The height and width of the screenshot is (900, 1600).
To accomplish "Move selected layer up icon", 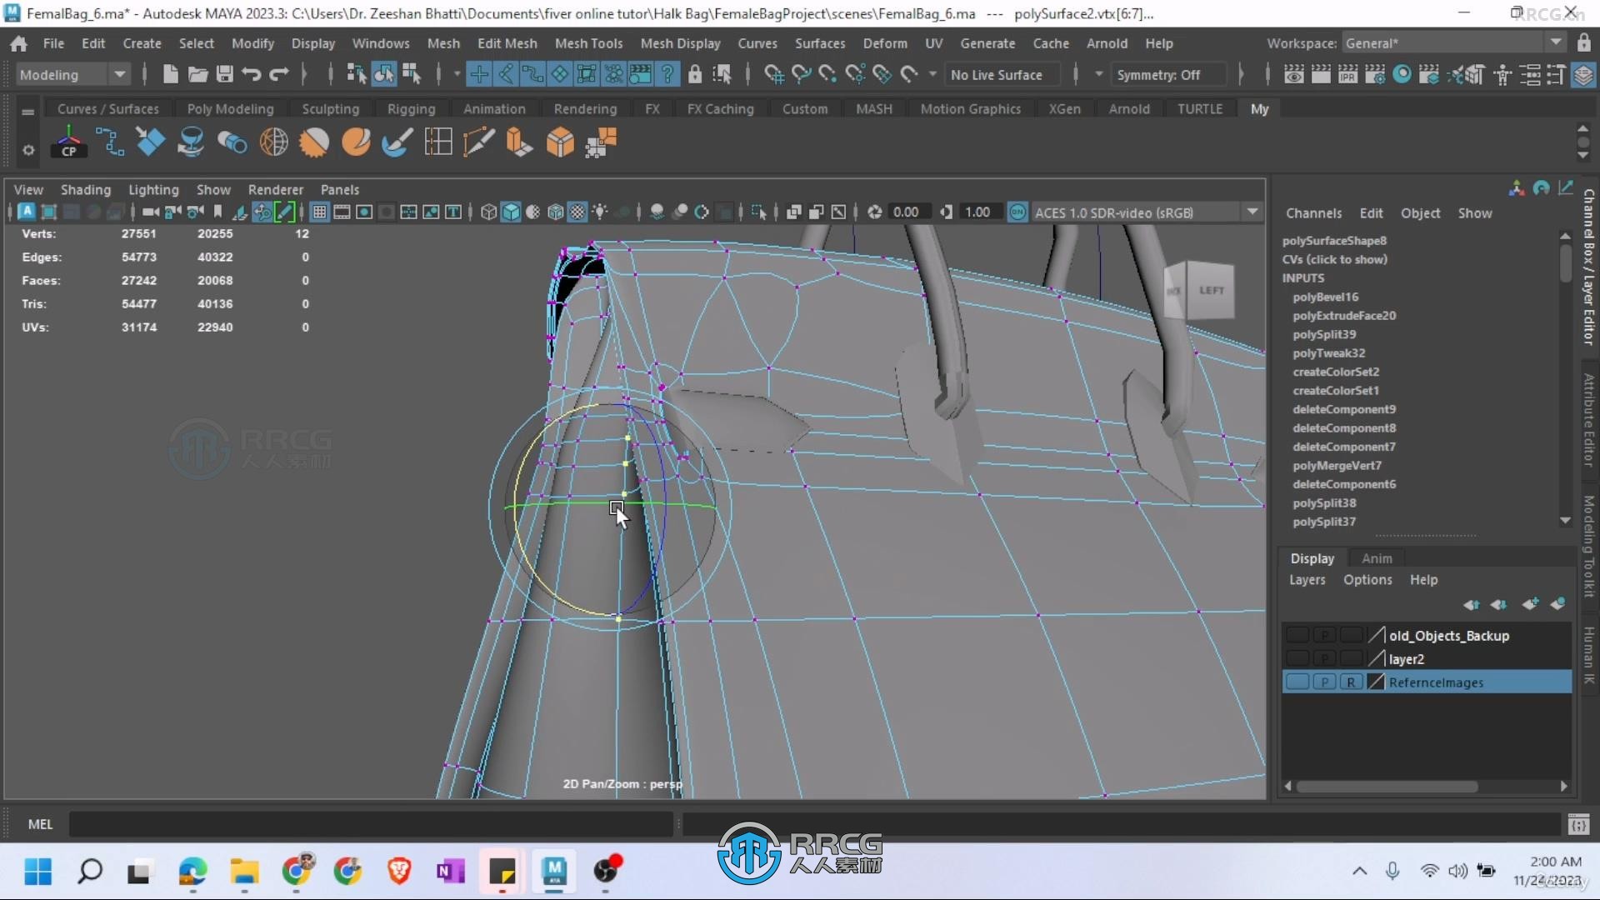I will click(1472, 604).
